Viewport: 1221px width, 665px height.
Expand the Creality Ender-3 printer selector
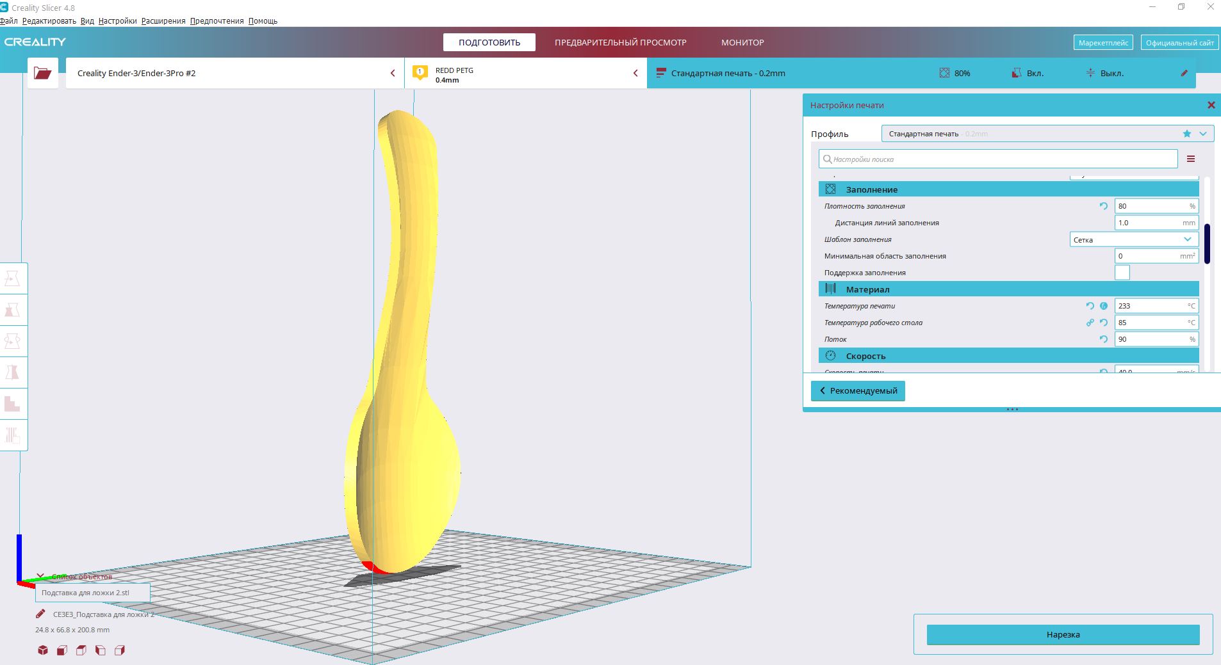pyautogui.click(x=235, y=73)
